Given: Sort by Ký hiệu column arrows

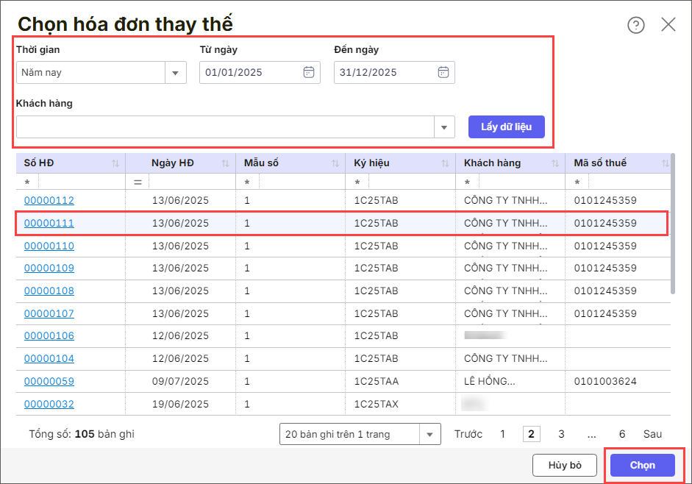Looking at the screenshot, I should pos(445,163).
